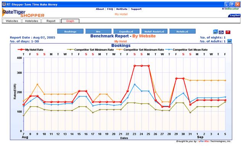The image size is (242, 146).
Task: Open the Report tab
Action: 51,21
